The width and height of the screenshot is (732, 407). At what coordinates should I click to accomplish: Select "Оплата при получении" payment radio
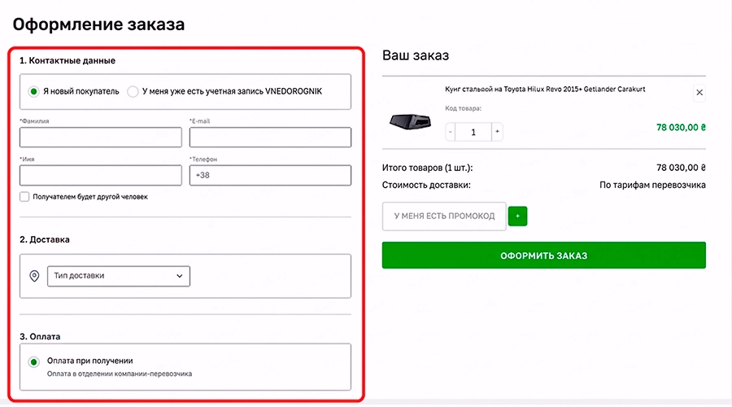(x=33, y=362)
